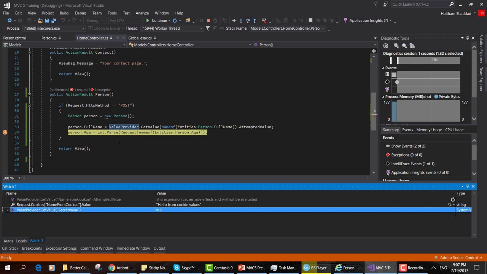
Task: Open the Build menu
Action: [64, 13]
